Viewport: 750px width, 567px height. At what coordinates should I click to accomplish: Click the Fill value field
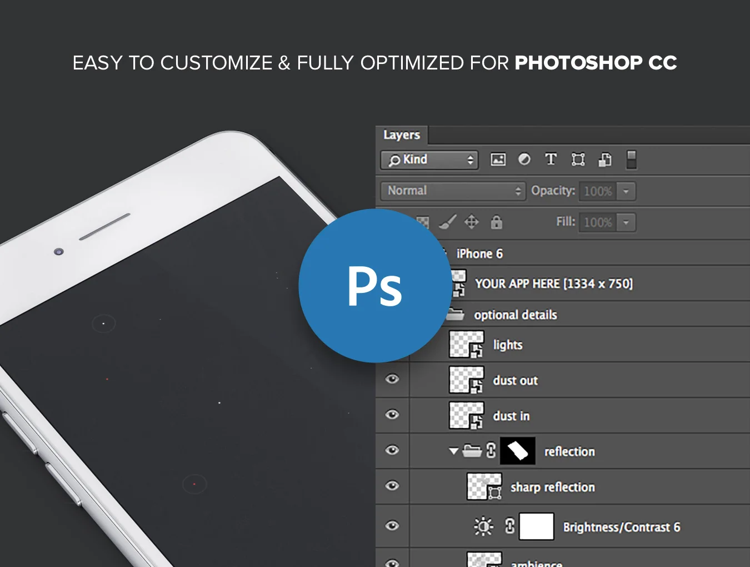(x=598, y=222)
